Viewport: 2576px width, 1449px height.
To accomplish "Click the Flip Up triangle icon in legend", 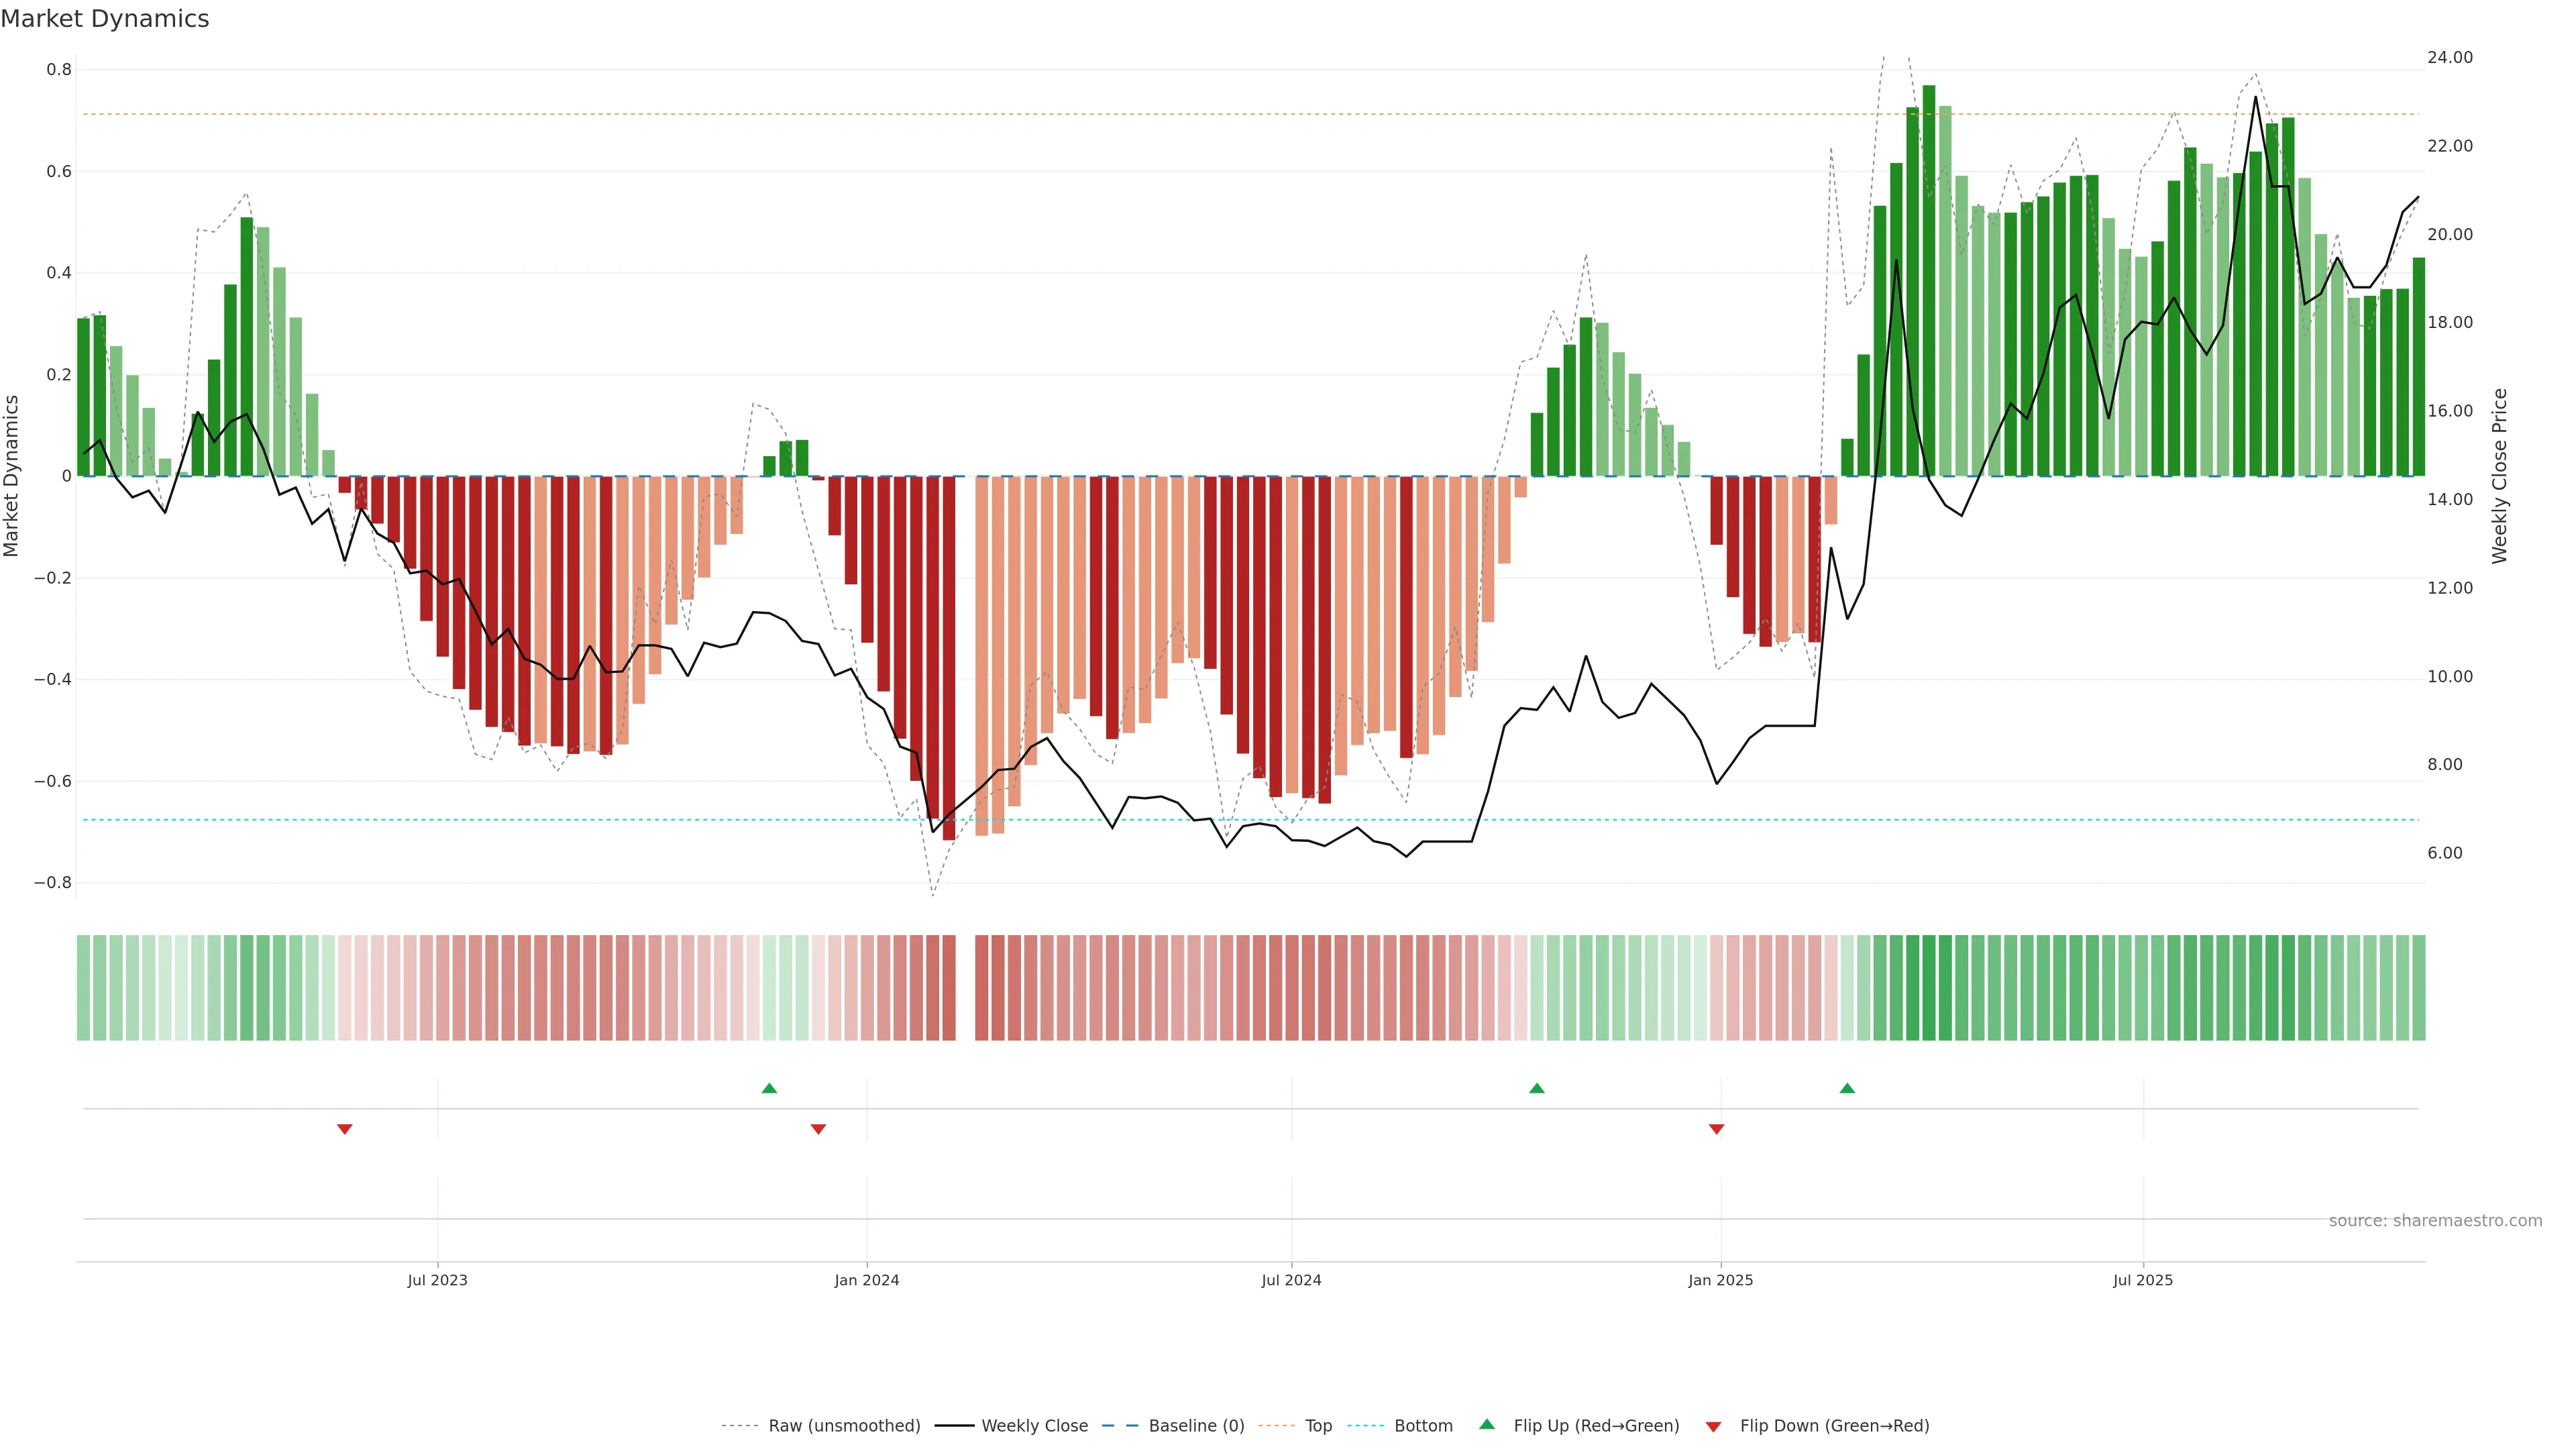I will (x=1487, y=1424).
